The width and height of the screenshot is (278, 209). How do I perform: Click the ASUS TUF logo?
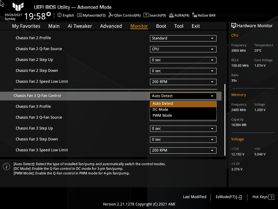coord(18,7)
